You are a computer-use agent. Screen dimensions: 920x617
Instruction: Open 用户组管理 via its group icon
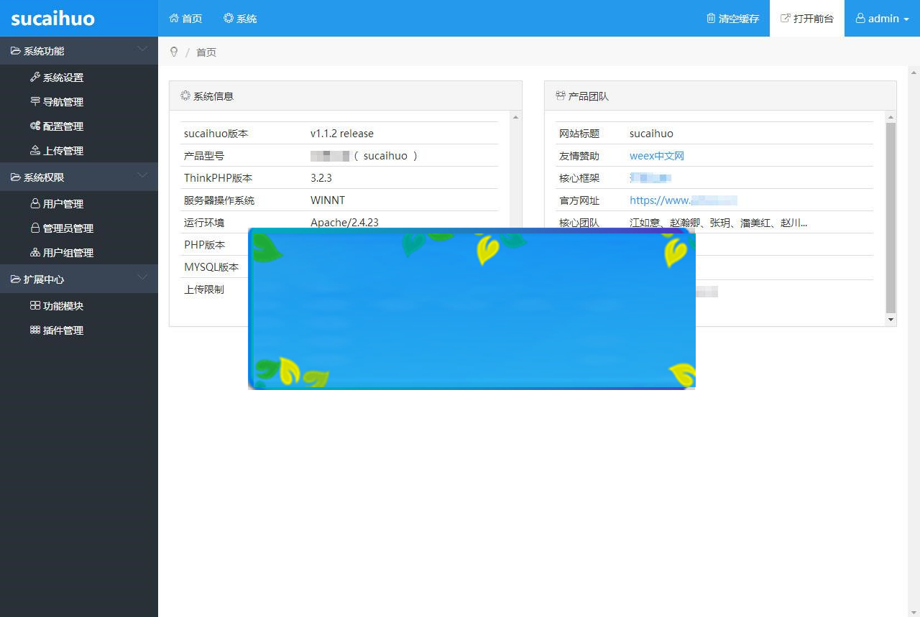pyautogui.click(x=34, y=252)
